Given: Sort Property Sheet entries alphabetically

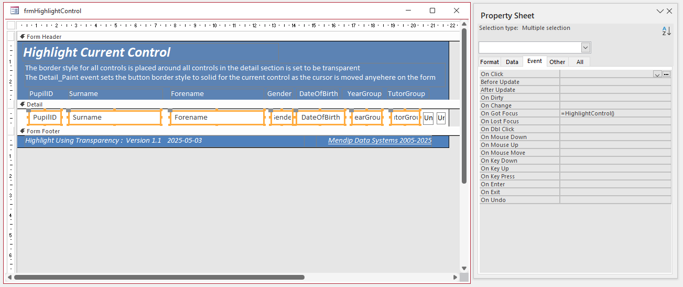Looking at the screenshot, I should coord(666,31).
